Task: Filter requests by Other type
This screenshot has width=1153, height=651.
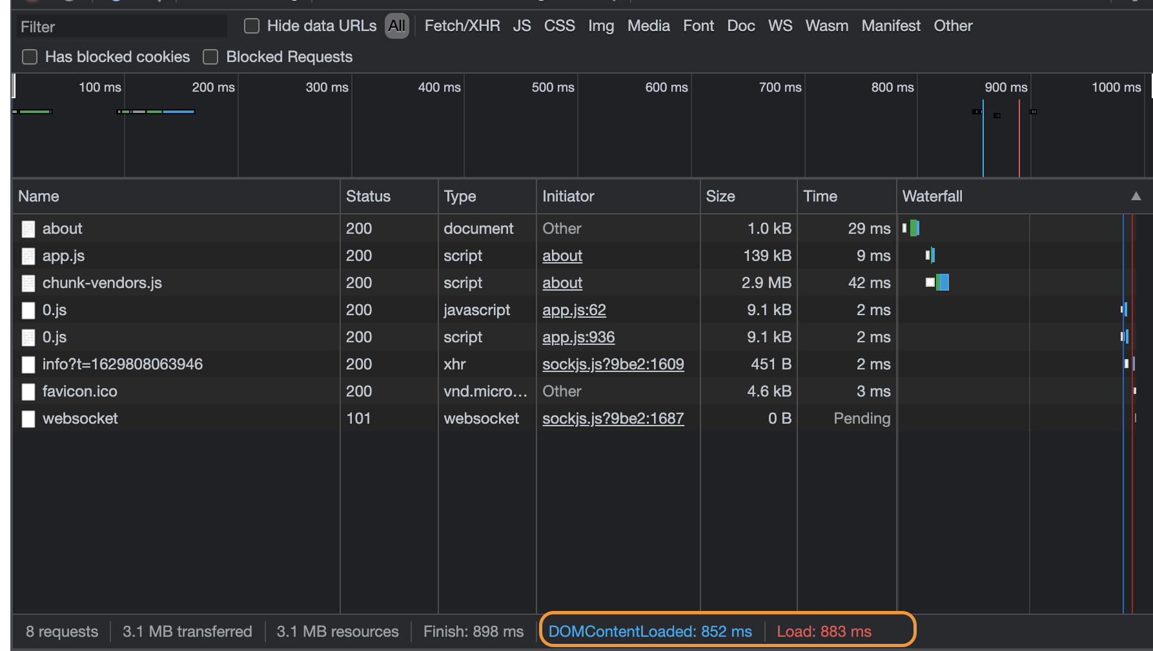Action: click(x=953, y=26)
